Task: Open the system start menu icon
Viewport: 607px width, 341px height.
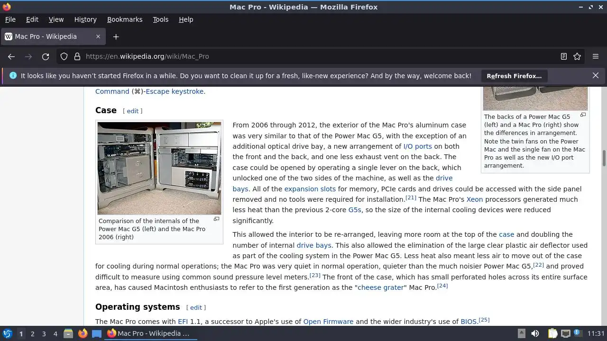Action: (7, 333)
